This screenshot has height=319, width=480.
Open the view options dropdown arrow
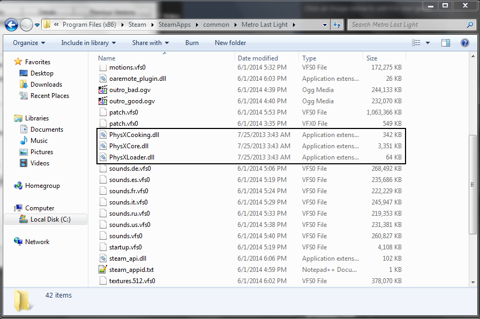(427, 43)
